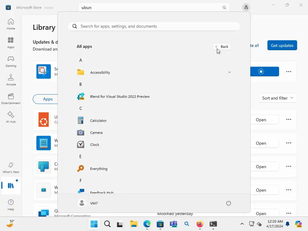Click Store search box containing ubun
This screenshot has height=231, width=308.
pyautogui.click(x=154, y=8)
